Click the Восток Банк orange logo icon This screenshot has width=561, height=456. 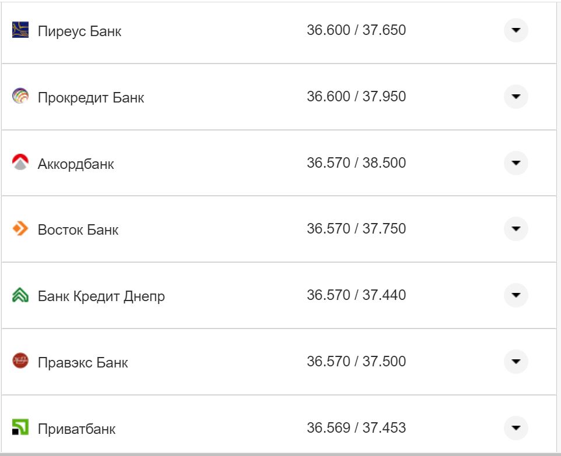pyautogui.click(x=20, y=229)
